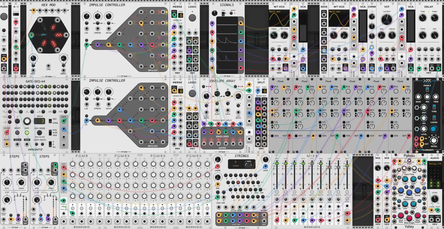Click the CH7 fader on the MIX8 mixer
Image resolution: width=444 pixels, height=229 pixels.
330,167
